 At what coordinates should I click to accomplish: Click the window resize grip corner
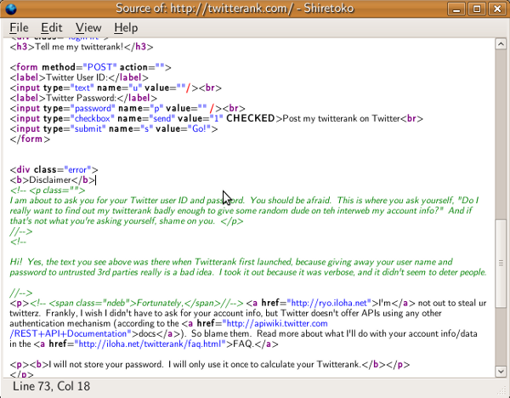point(501,390)
